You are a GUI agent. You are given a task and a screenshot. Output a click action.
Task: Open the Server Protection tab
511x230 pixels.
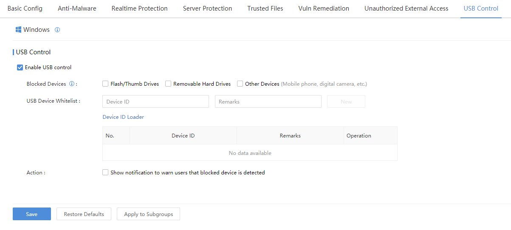click(207, 8)
